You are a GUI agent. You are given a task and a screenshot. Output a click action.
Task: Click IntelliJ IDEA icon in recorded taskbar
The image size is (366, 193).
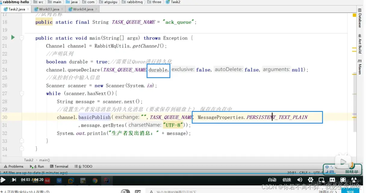[x=107, y=181]
